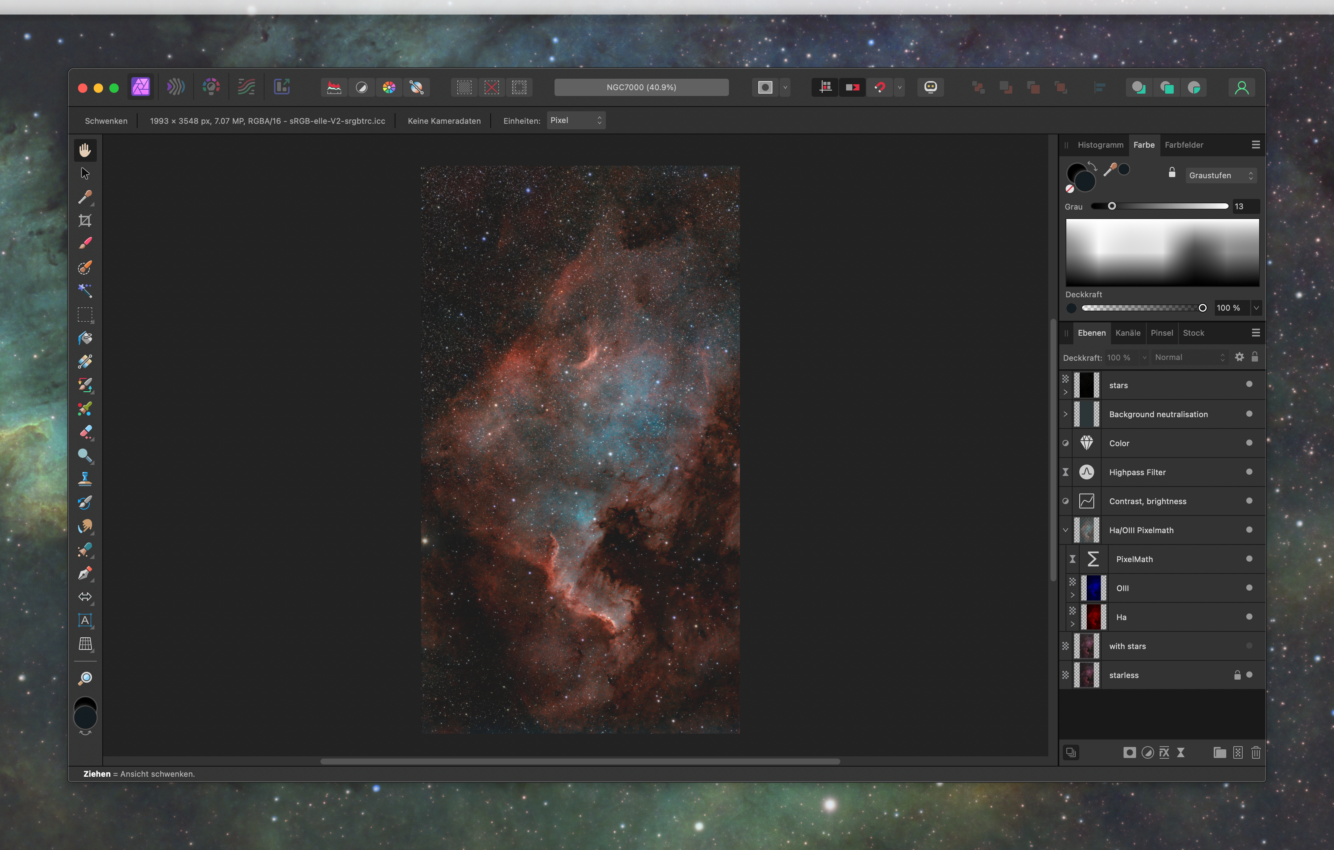This screenshot has height=850, width=1334.
Task: Select the View (hand) tool
Action: (x=85, y=150)
